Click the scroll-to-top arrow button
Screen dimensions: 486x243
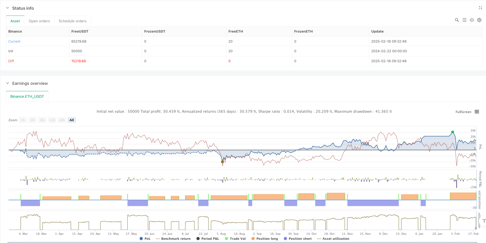(x=484, y=221)
